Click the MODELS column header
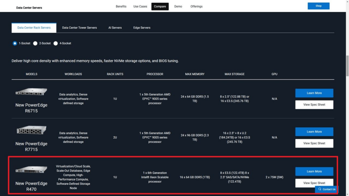This screenshot has width=349, height=196. point(31,74)
